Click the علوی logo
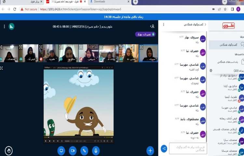This screenshot has height=156, width=244. pos(228,26)
